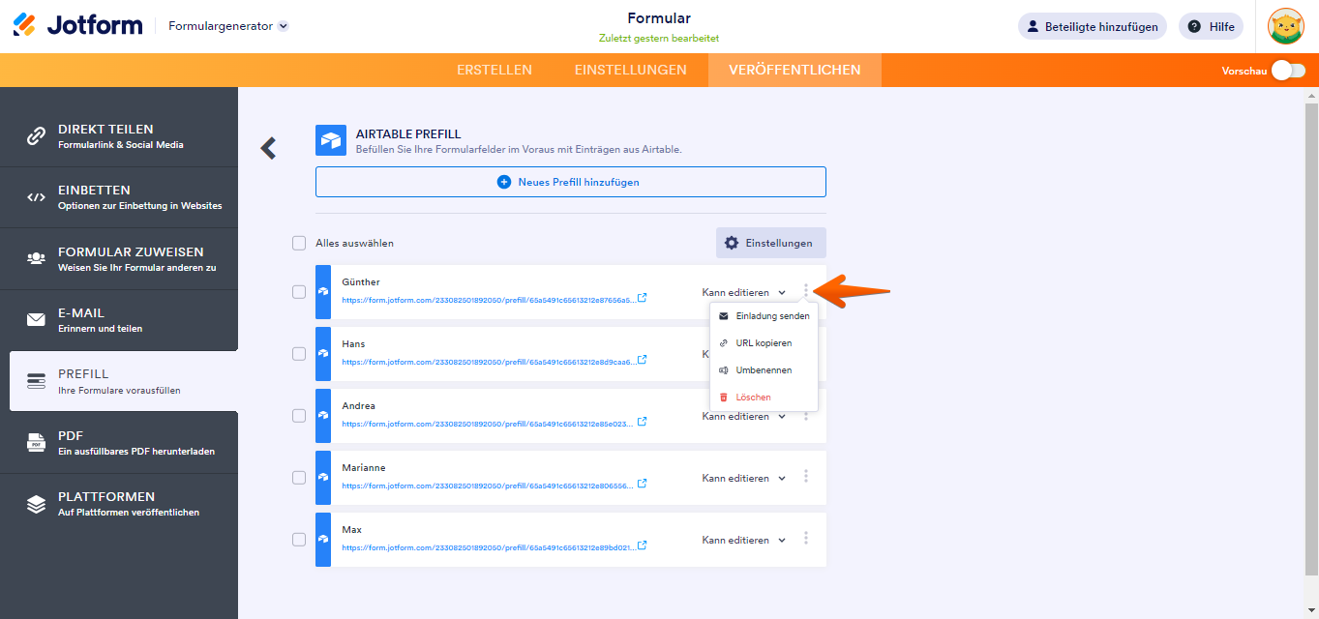Click Neues Prefill hinzufügen button

pyautogui.click(x=570, y=182)
